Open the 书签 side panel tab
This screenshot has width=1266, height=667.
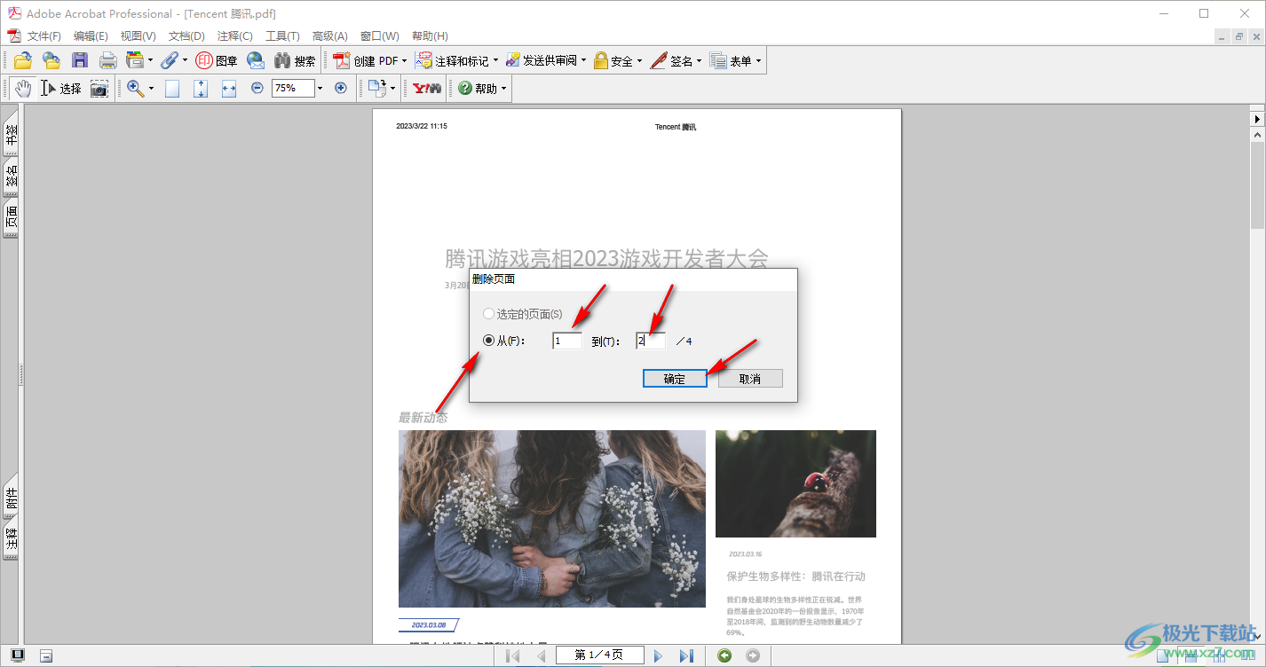tap(12, 133)
